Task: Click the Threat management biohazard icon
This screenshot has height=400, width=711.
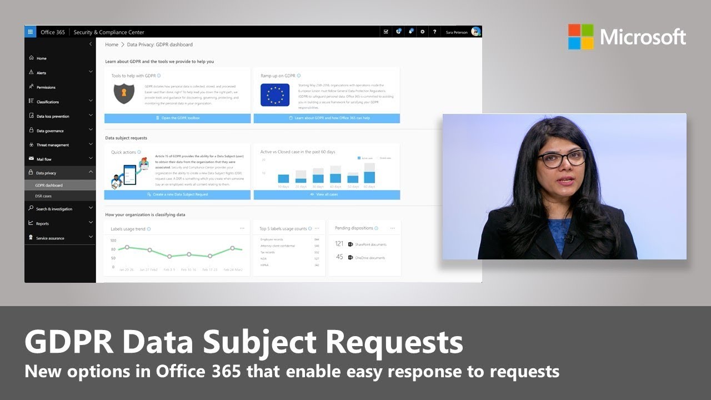Action: 31,144
